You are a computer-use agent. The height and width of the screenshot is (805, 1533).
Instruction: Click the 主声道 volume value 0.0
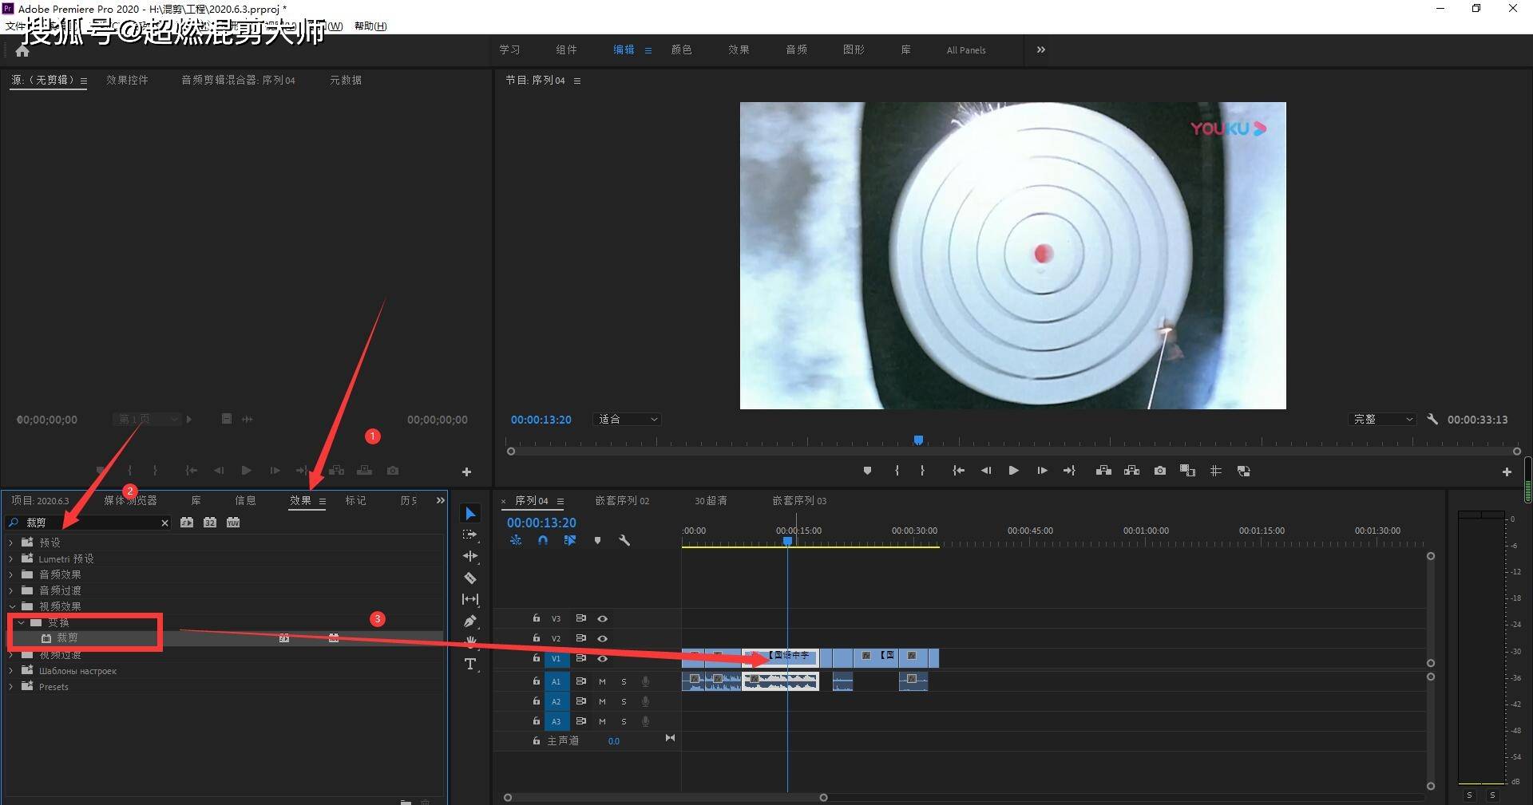613,741
